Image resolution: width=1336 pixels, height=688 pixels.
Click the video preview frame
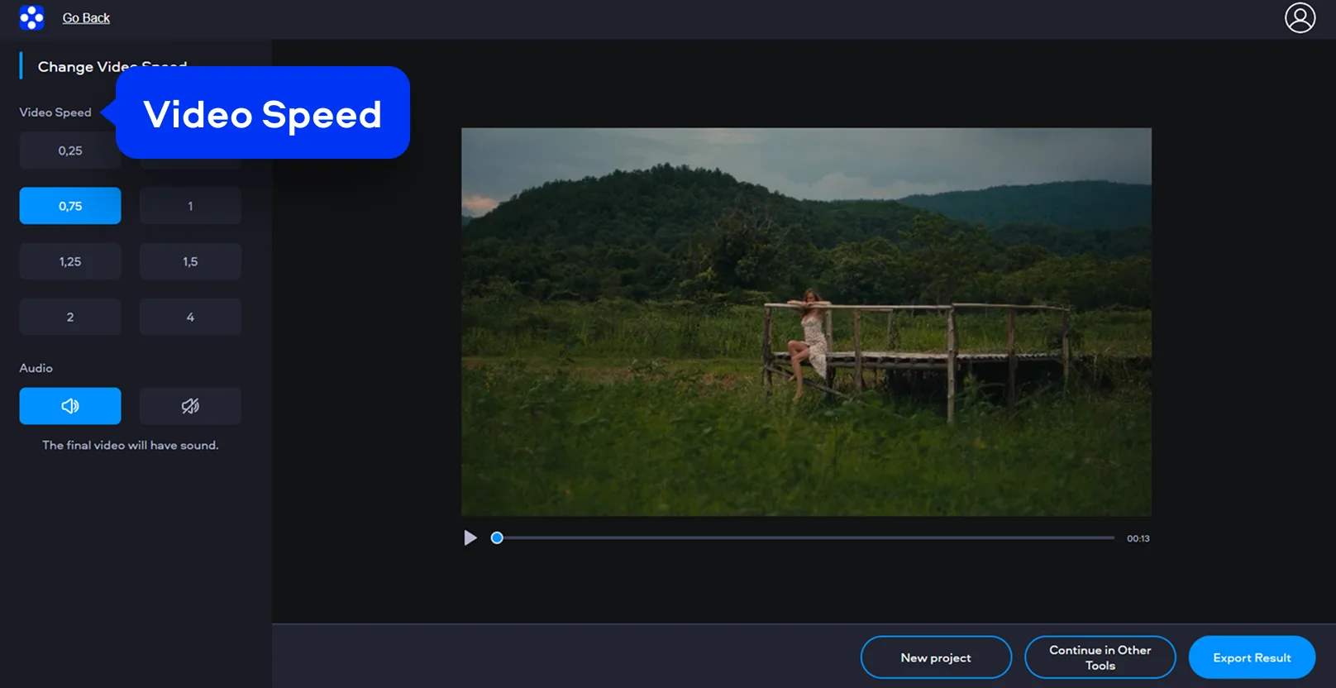pyautogui.click(x=806, y=322)
